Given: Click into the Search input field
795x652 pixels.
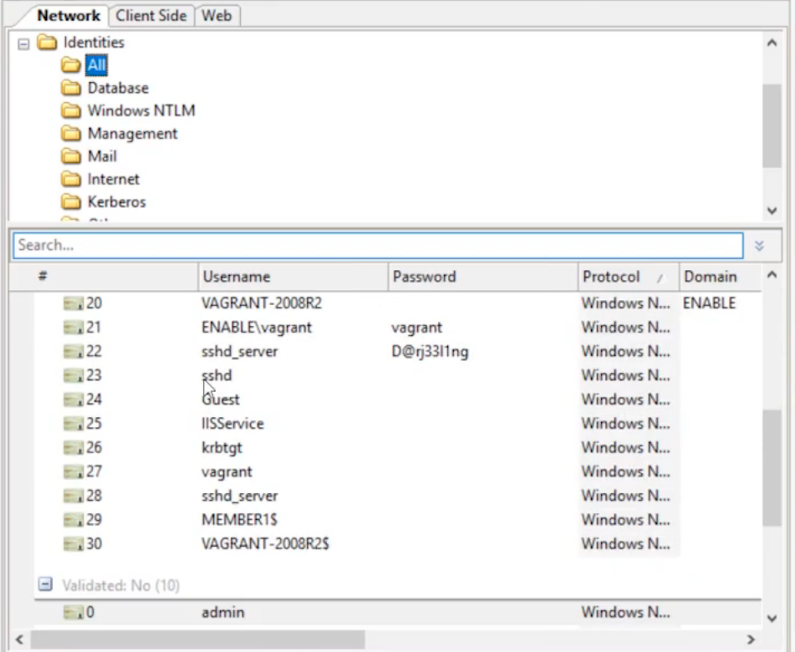Looking at the screenshot, I should (x=376, y=246).
